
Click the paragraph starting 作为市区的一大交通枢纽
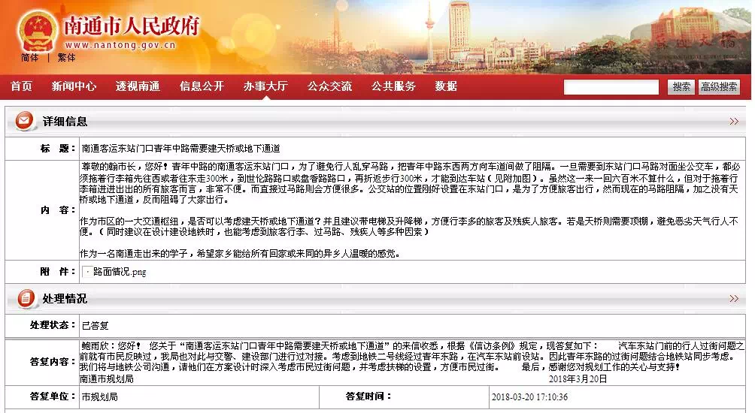[409, 227]
